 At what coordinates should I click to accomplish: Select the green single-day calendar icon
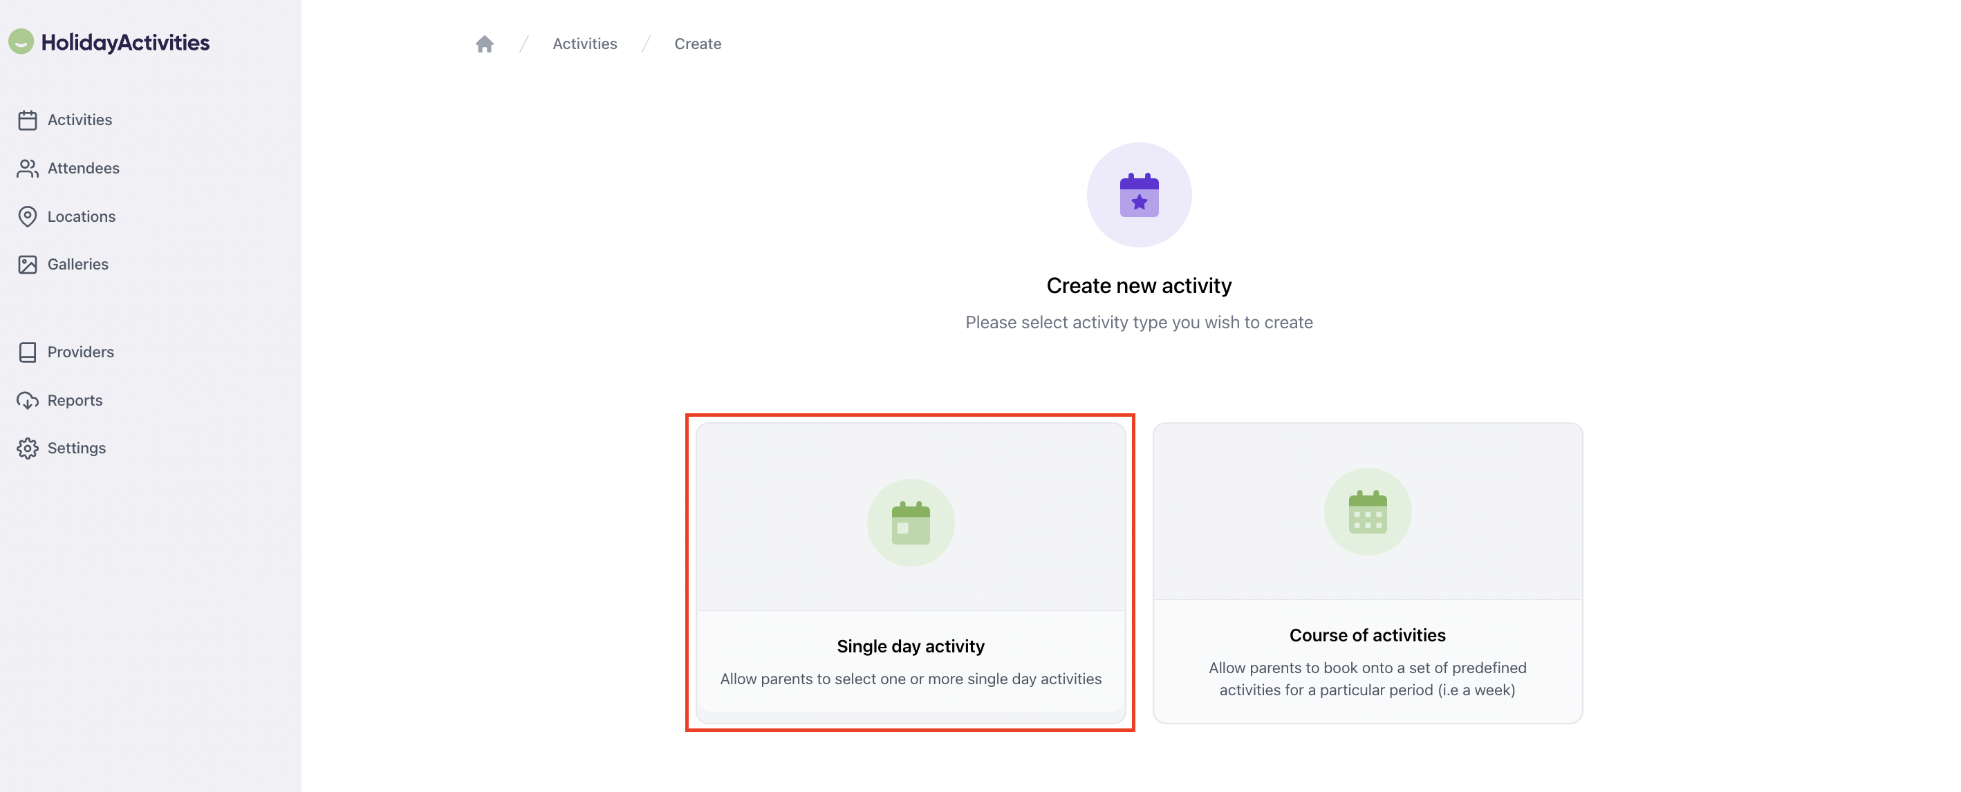911,522
